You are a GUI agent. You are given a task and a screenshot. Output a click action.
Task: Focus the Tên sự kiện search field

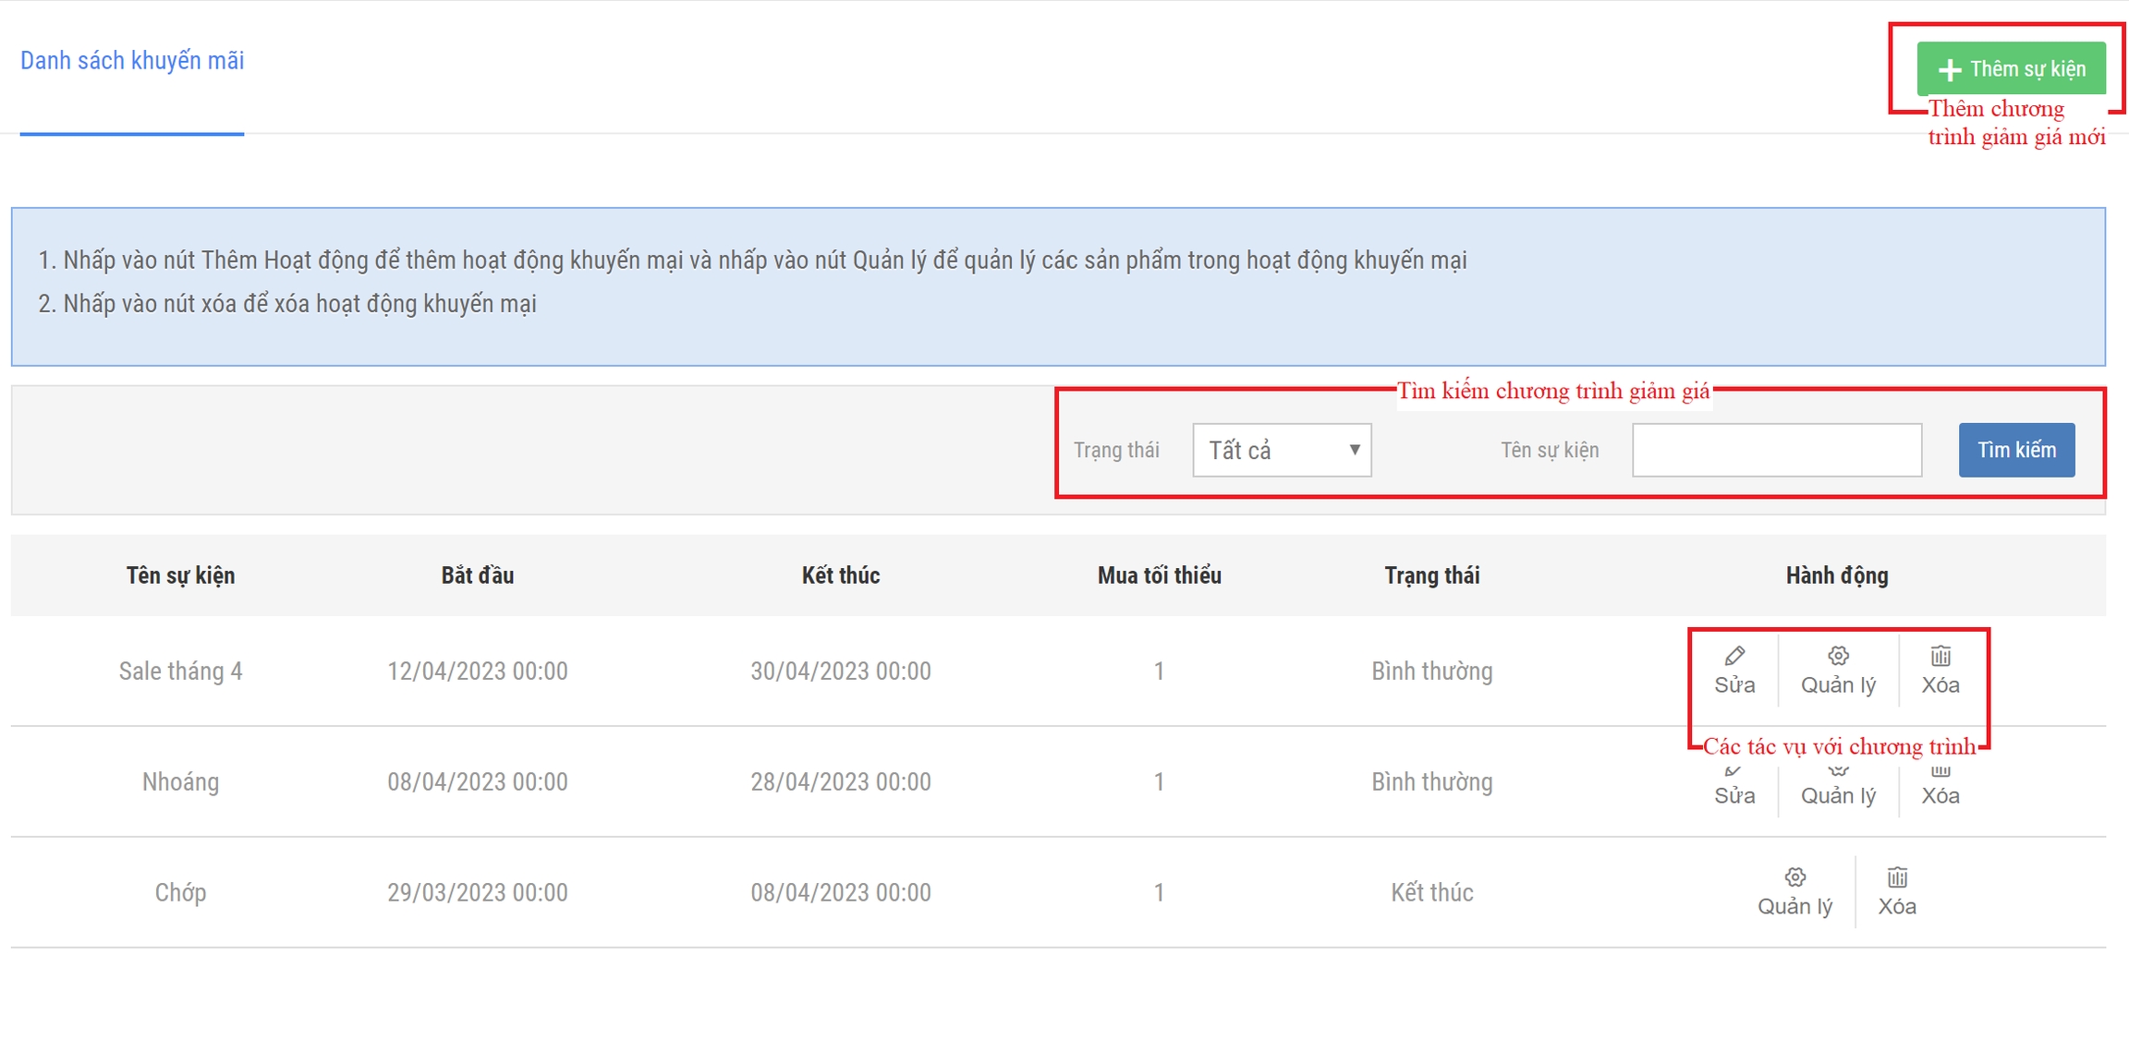(1776, 450)
